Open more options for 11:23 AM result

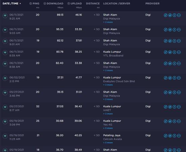[179, 136]
